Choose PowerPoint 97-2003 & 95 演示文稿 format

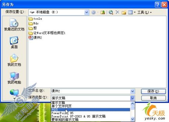(x=78, y=116)
